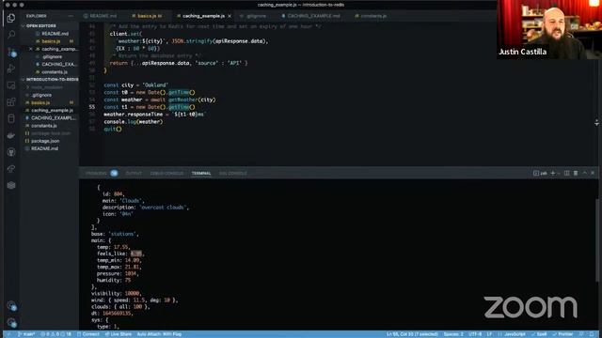Create a new terminal with plus icon
The width and height of the screenshot is (602, 338).
click(553, 173)
